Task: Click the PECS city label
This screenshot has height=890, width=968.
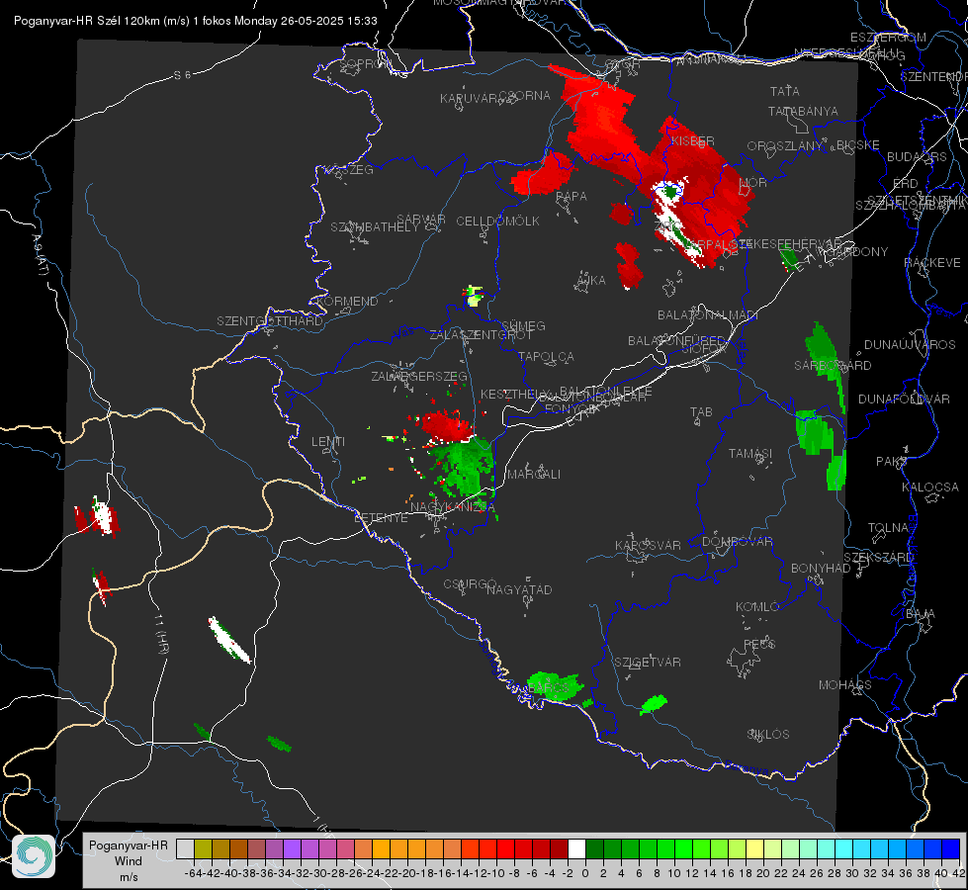Action: pos(759,644)
